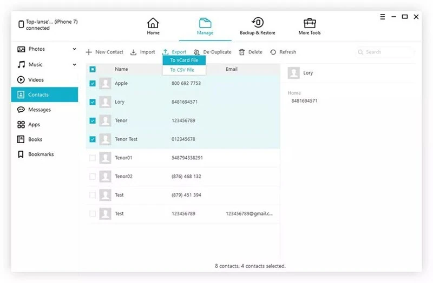Click the Import download icon
The image size is (433, 283).
pyautogui.click(x=133, y=52)
